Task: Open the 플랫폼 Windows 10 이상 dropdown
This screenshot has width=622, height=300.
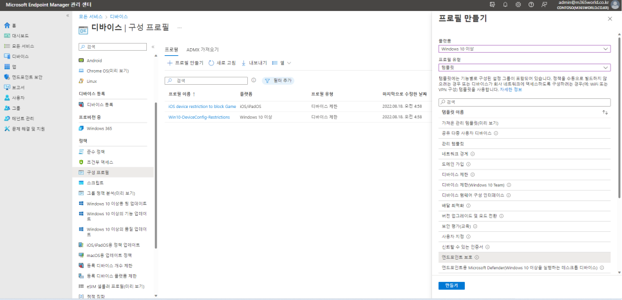Action: (x=524, y=49)
